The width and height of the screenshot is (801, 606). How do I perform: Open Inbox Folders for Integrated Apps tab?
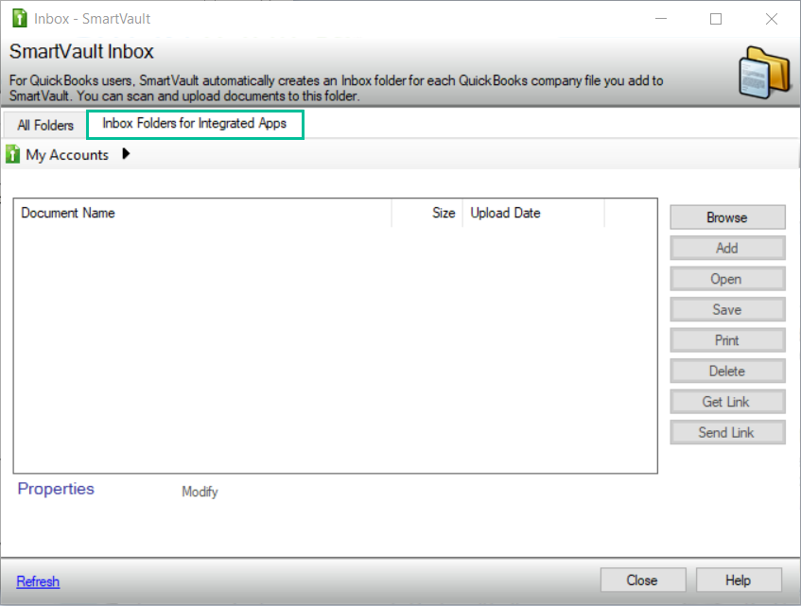(195, 124)
